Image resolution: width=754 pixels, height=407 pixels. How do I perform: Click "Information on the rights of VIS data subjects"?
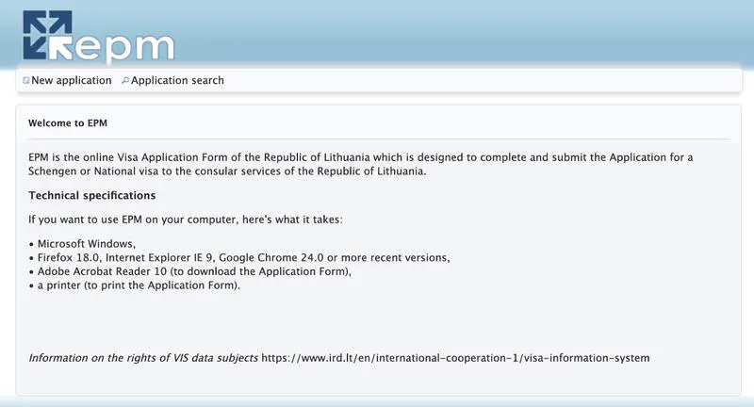tap(143, 358)
